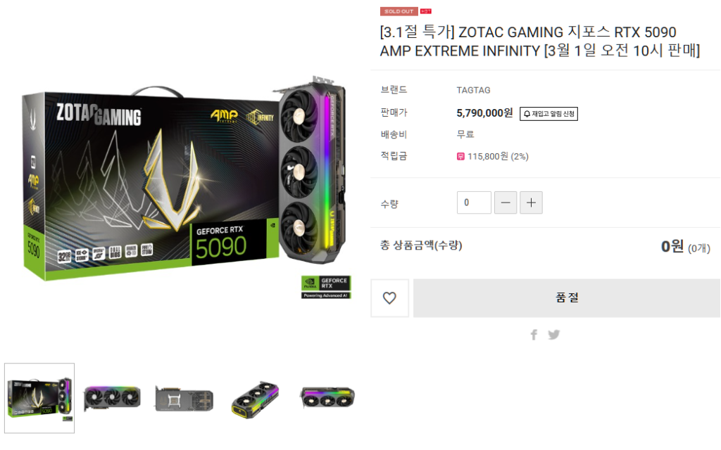Click the restock alert bell button

548,113
